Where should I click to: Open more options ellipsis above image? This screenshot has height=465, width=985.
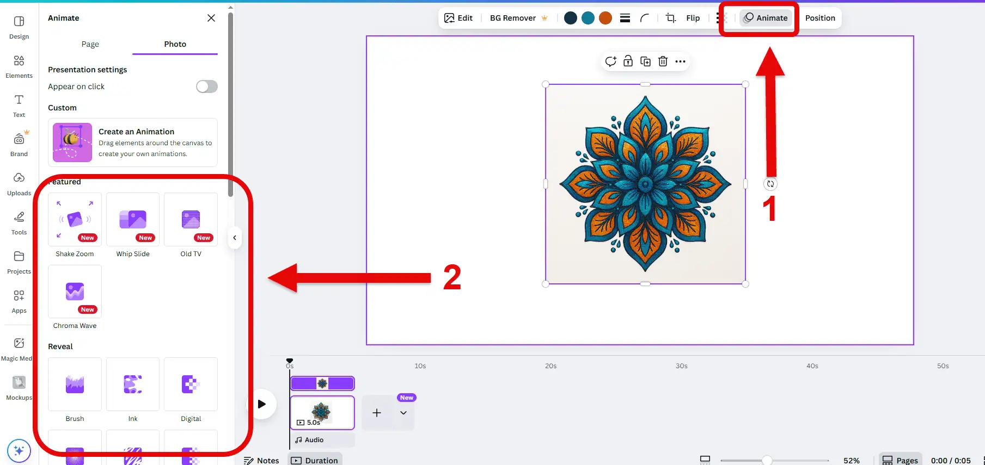pyautogui.click(x=680, y=61)
